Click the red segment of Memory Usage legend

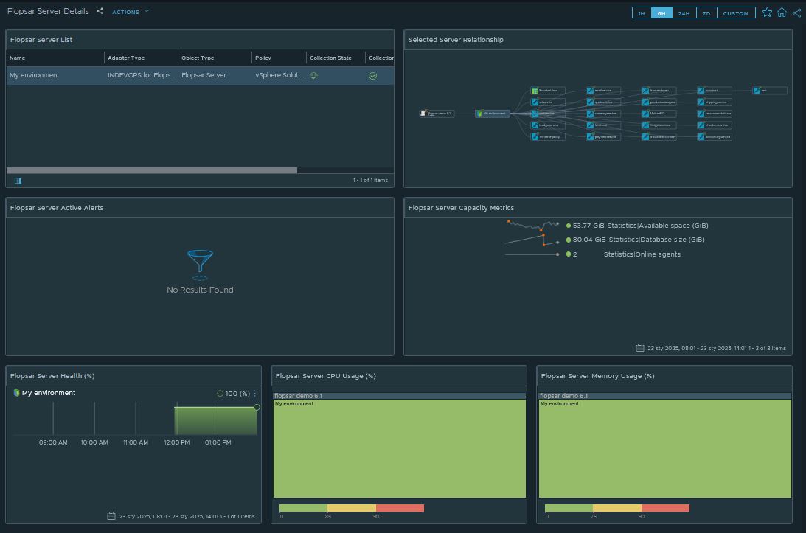point(665,508)
